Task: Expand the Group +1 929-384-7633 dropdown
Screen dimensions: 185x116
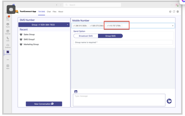Action: (x=44, y=25)
